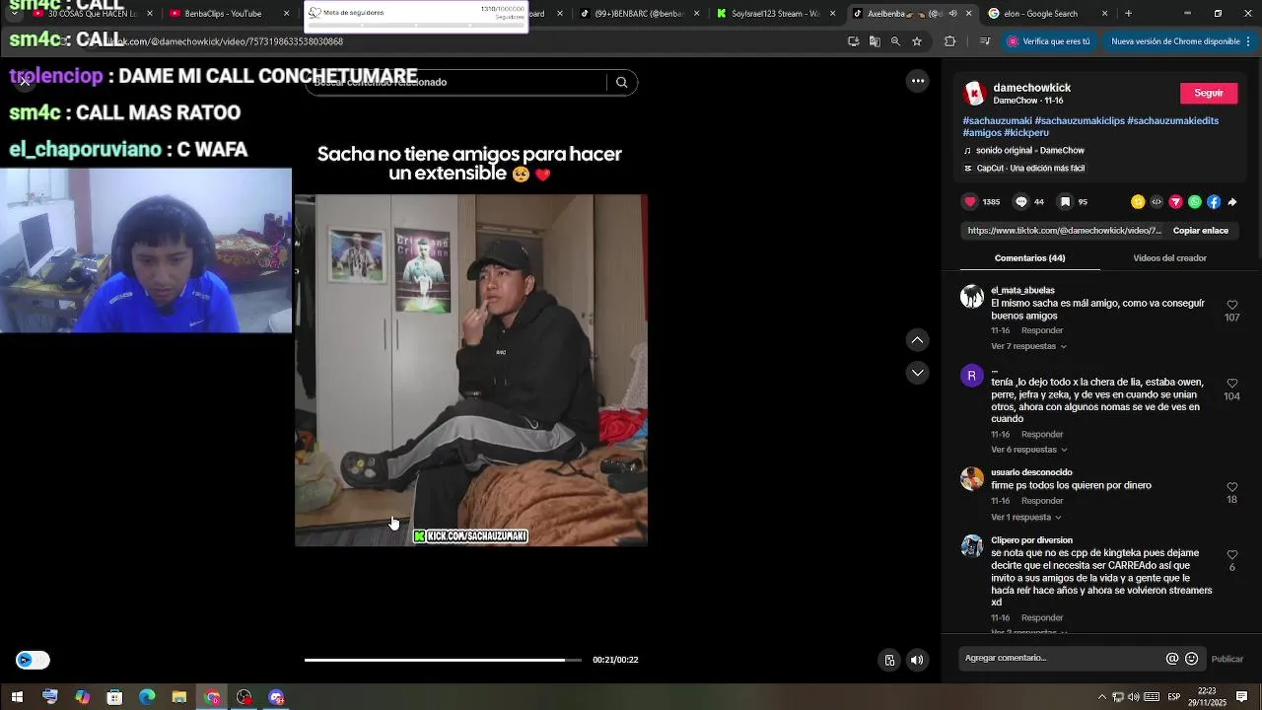The width and height of the screenshot is (1262, 710).
Task: Toggle the auto-scroll switch
Action: (x=33, y=660)
